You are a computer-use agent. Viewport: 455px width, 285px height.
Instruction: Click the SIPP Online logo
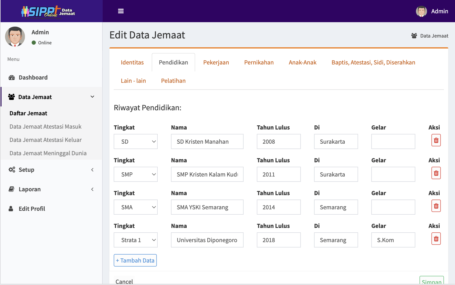pyautogui.click(x=48, y=12)
